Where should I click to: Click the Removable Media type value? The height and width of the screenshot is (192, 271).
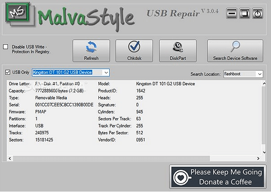pyautogui.click(x=51, y=98)
